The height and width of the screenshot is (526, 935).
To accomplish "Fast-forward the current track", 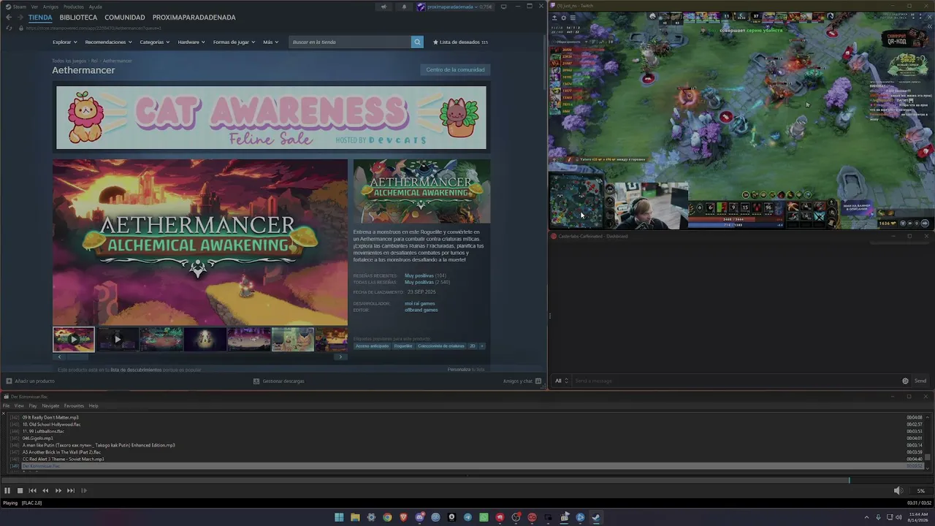I will click(58, 491).
